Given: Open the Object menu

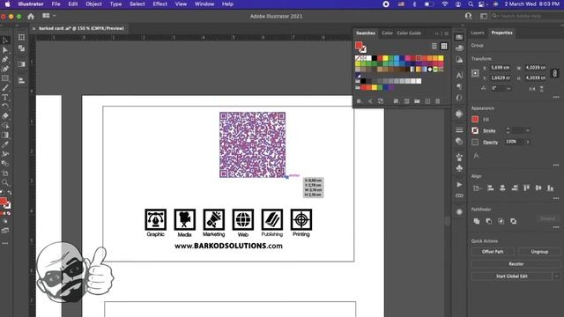Looking at the screenshot, I should tap(93, 4).
